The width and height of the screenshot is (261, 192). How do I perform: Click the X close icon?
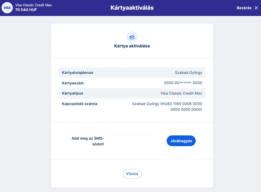tap(256, 8)
